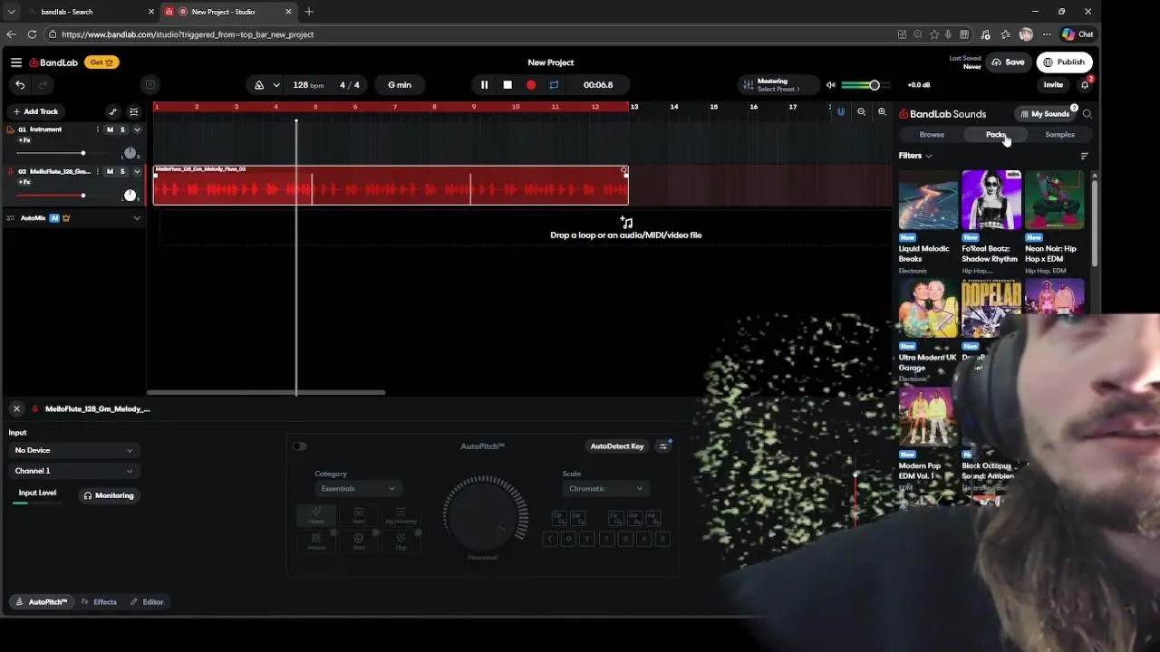Switch to the Packs tab
Image resolution: width=1160 pixels, height=652 pixels.
(996, 135)
